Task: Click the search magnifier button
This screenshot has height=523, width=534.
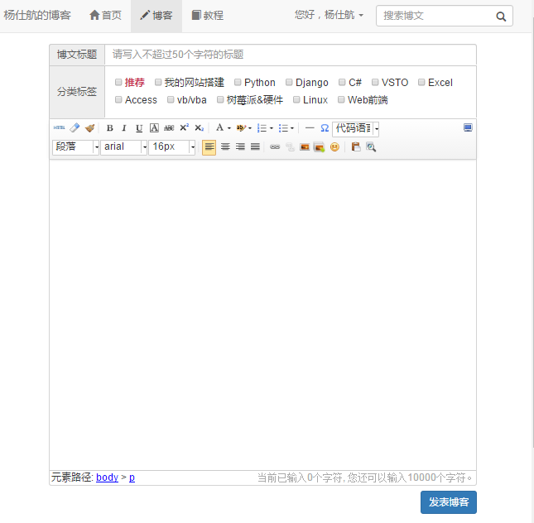Action: 501,16
